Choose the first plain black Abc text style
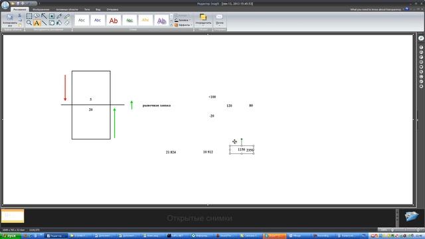The height and width of the screenshot is (239, 425). (82, 21)
